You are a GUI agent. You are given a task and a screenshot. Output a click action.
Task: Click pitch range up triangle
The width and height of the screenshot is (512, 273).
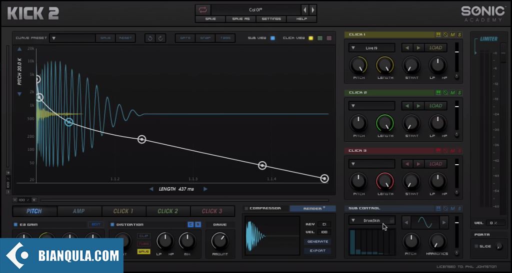coord(19,49)
